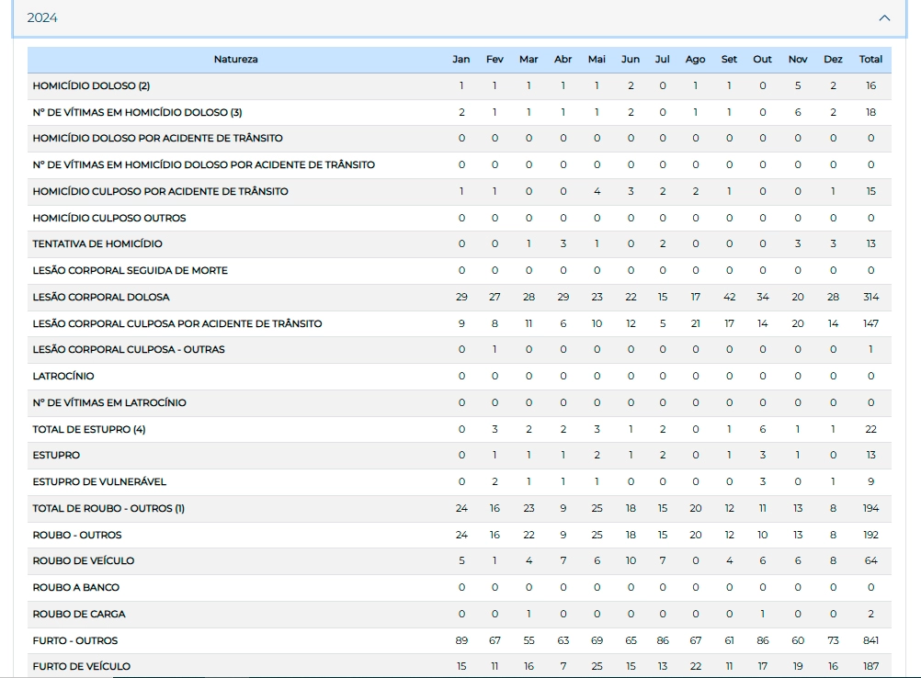921x678 pixels.
Task: Select the Total column header
Action: click(870, 60)
